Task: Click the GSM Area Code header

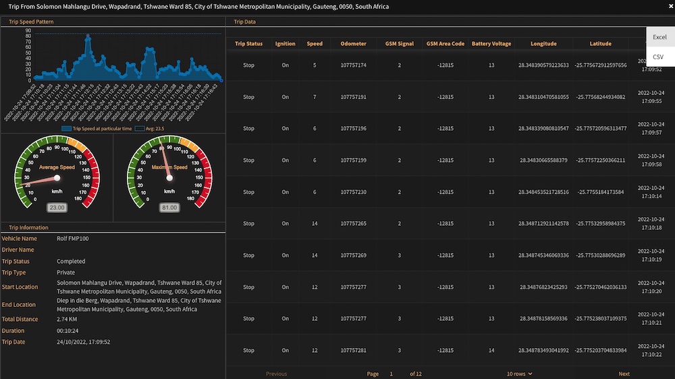Action: (x=446, y=44)
